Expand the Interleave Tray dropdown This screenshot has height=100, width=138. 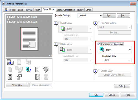pyautogui.click(x=117, y=60)
